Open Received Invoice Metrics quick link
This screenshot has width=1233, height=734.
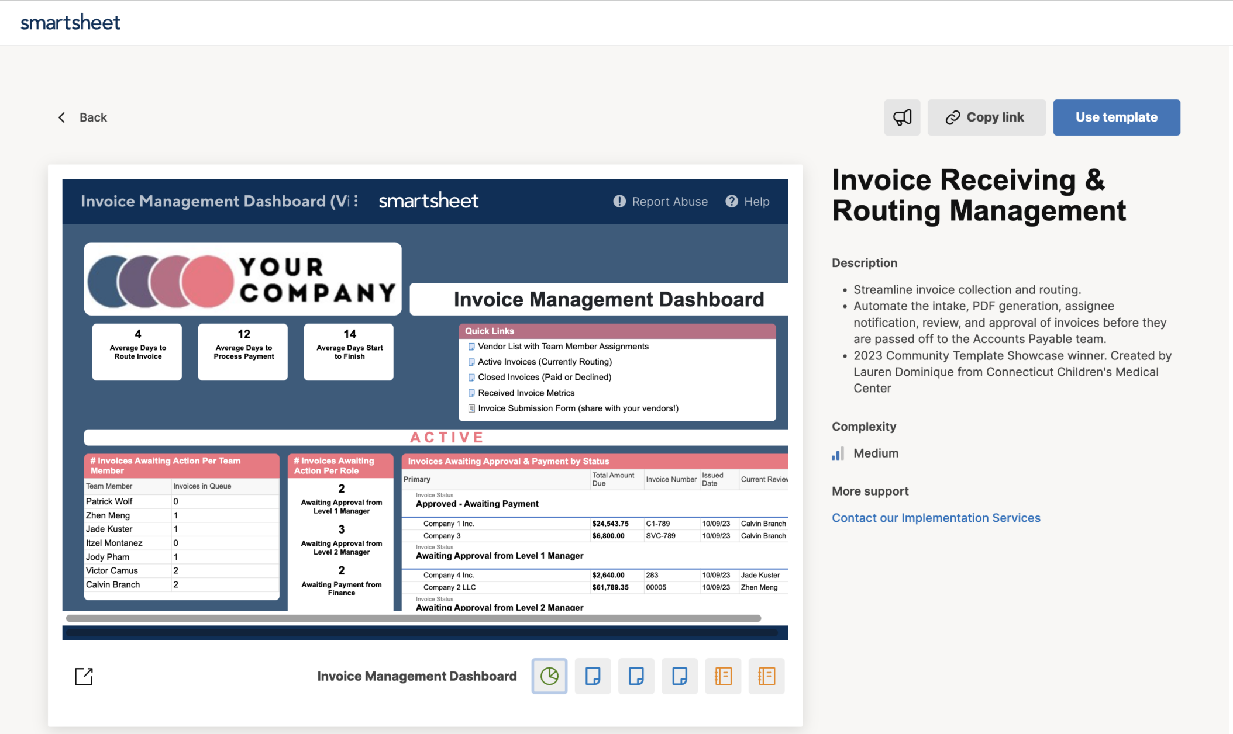coord(526,393)
